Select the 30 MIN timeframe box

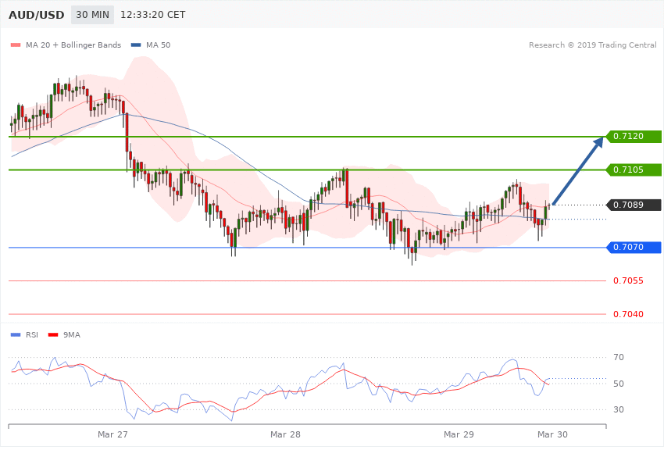click(x=92, y=15)
